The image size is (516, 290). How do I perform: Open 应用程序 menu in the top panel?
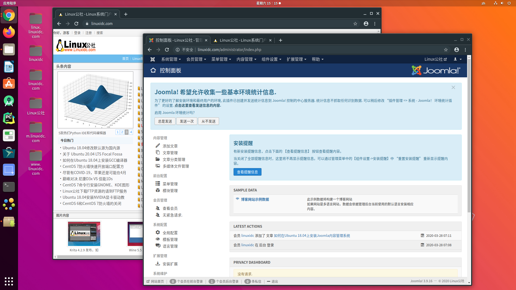pos(10,3)
